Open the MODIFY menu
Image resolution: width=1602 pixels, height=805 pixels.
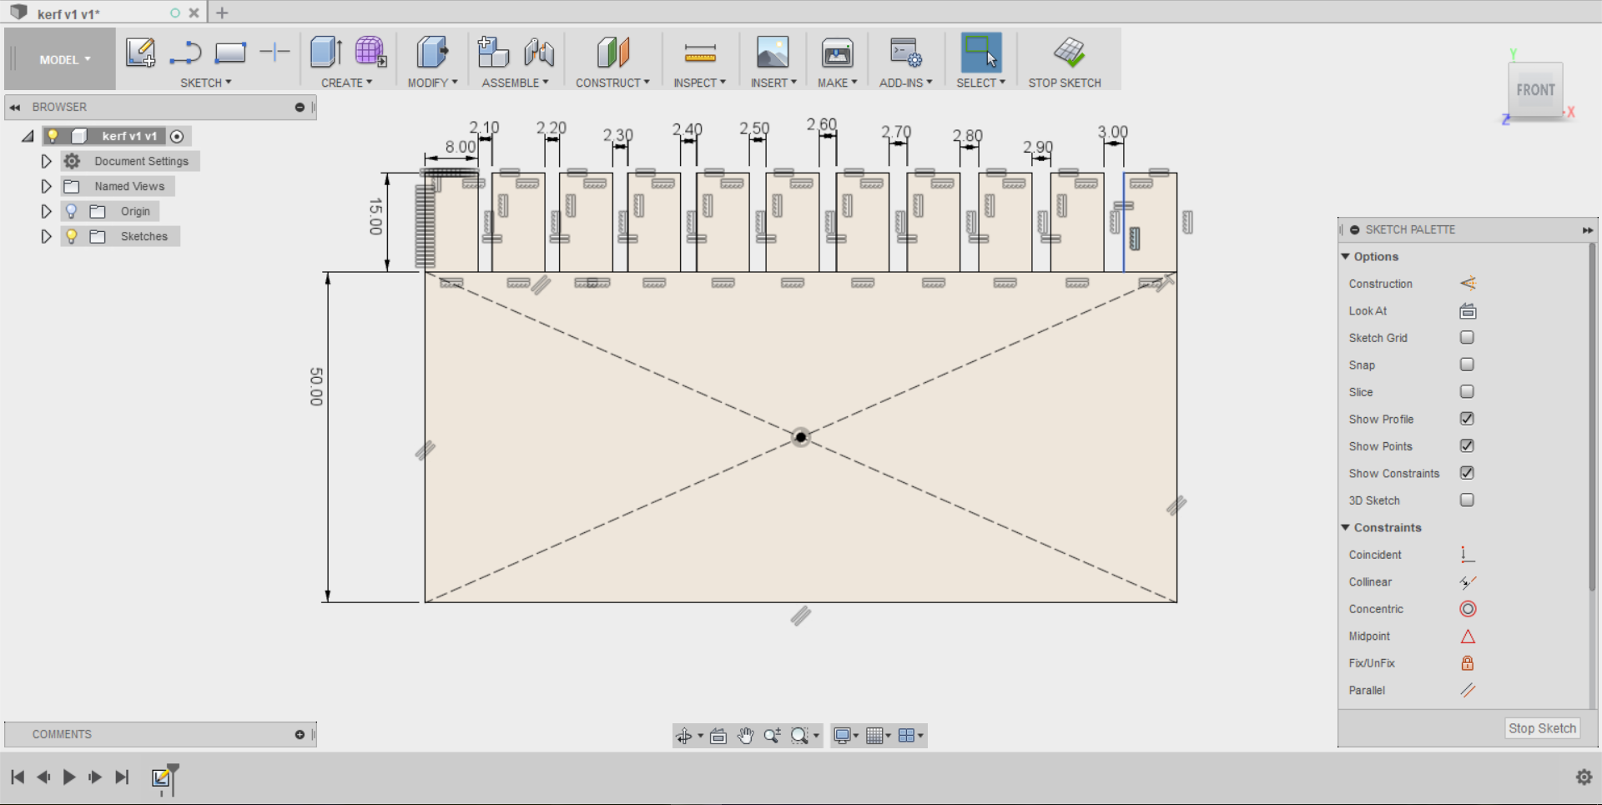432,83
